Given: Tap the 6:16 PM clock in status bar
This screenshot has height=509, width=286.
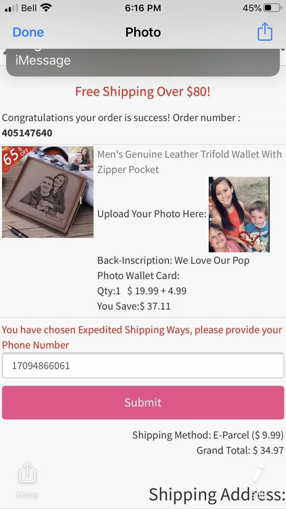Looking at the screenshot, I should (x=143, y=8).
